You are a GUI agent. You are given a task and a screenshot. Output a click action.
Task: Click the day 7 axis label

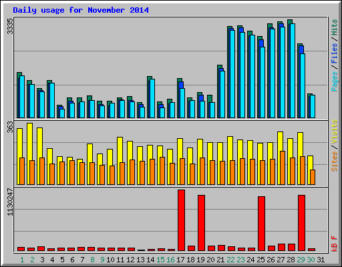click(x=82, y=260)
